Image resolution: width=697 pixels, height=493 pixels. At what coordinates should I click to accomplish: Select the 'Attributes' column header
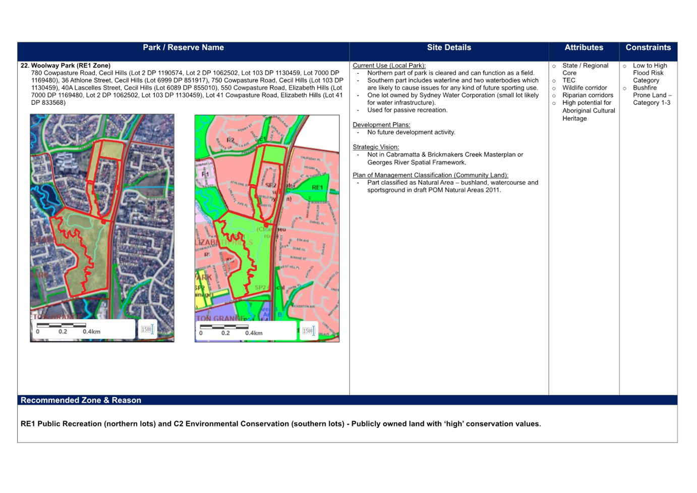coord(584,47)
